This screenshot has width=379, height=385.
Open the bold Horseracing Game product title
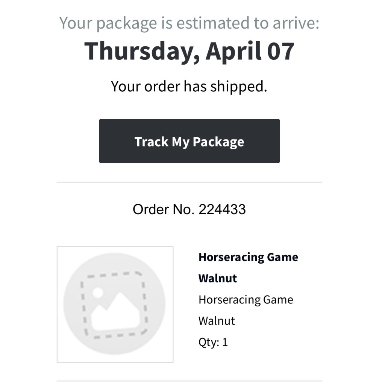tap(248, 258)
